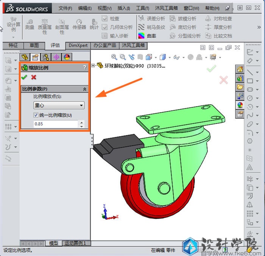Toggle the 检查 check option
The width and height of the screenshot is (265, 256).
pos(105,19)
